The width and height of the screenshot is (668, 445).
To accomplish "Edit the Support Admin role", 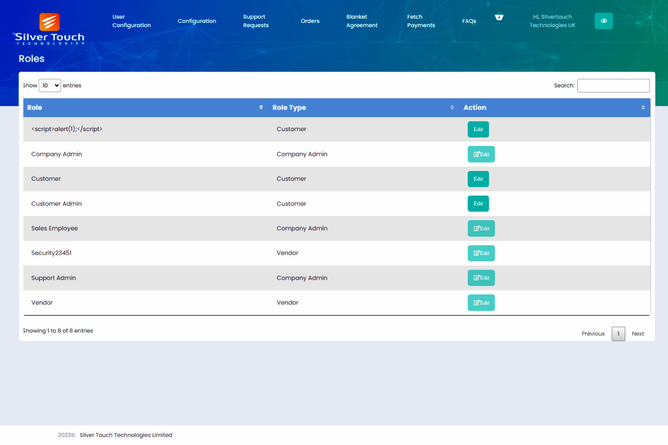I will 481,278.
